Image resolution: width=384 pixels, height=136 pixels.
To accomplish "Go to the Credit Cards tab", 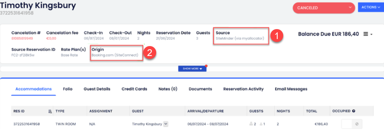I will pos(134,89).
